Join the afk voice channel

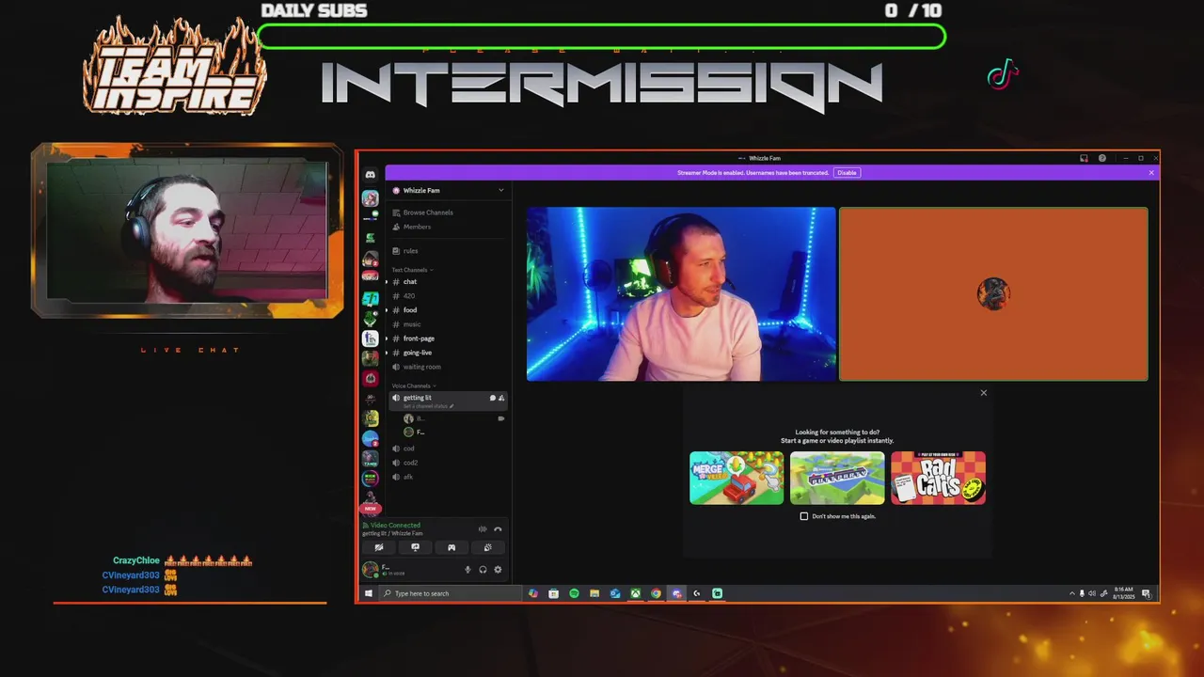(448, 477)
